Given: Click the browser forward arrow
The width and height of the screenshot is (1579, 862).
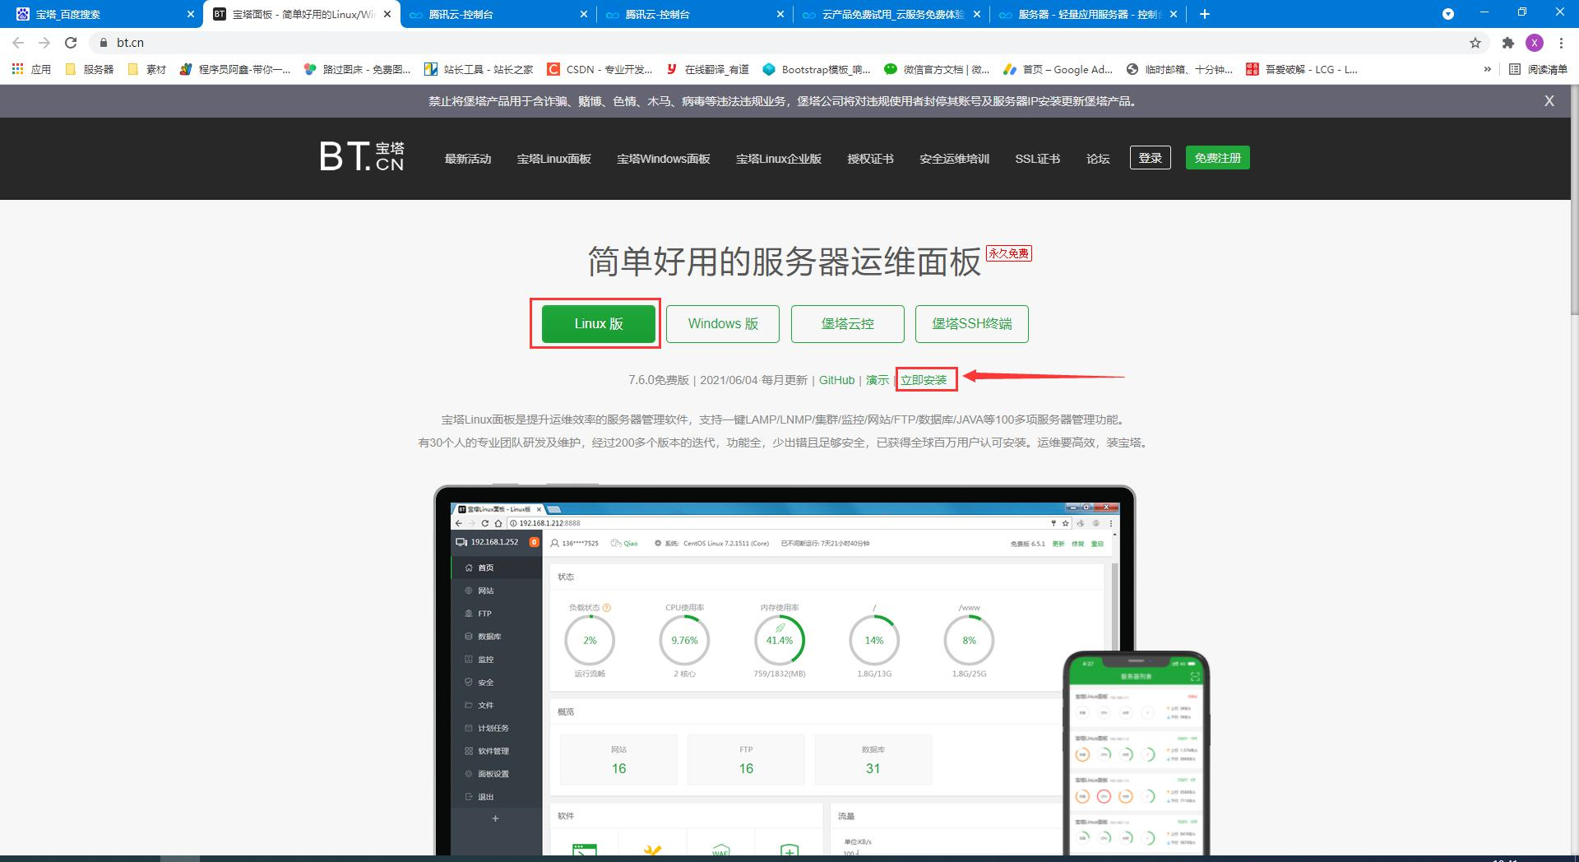Looking at the screenshot, I should (x=44, y=43).
